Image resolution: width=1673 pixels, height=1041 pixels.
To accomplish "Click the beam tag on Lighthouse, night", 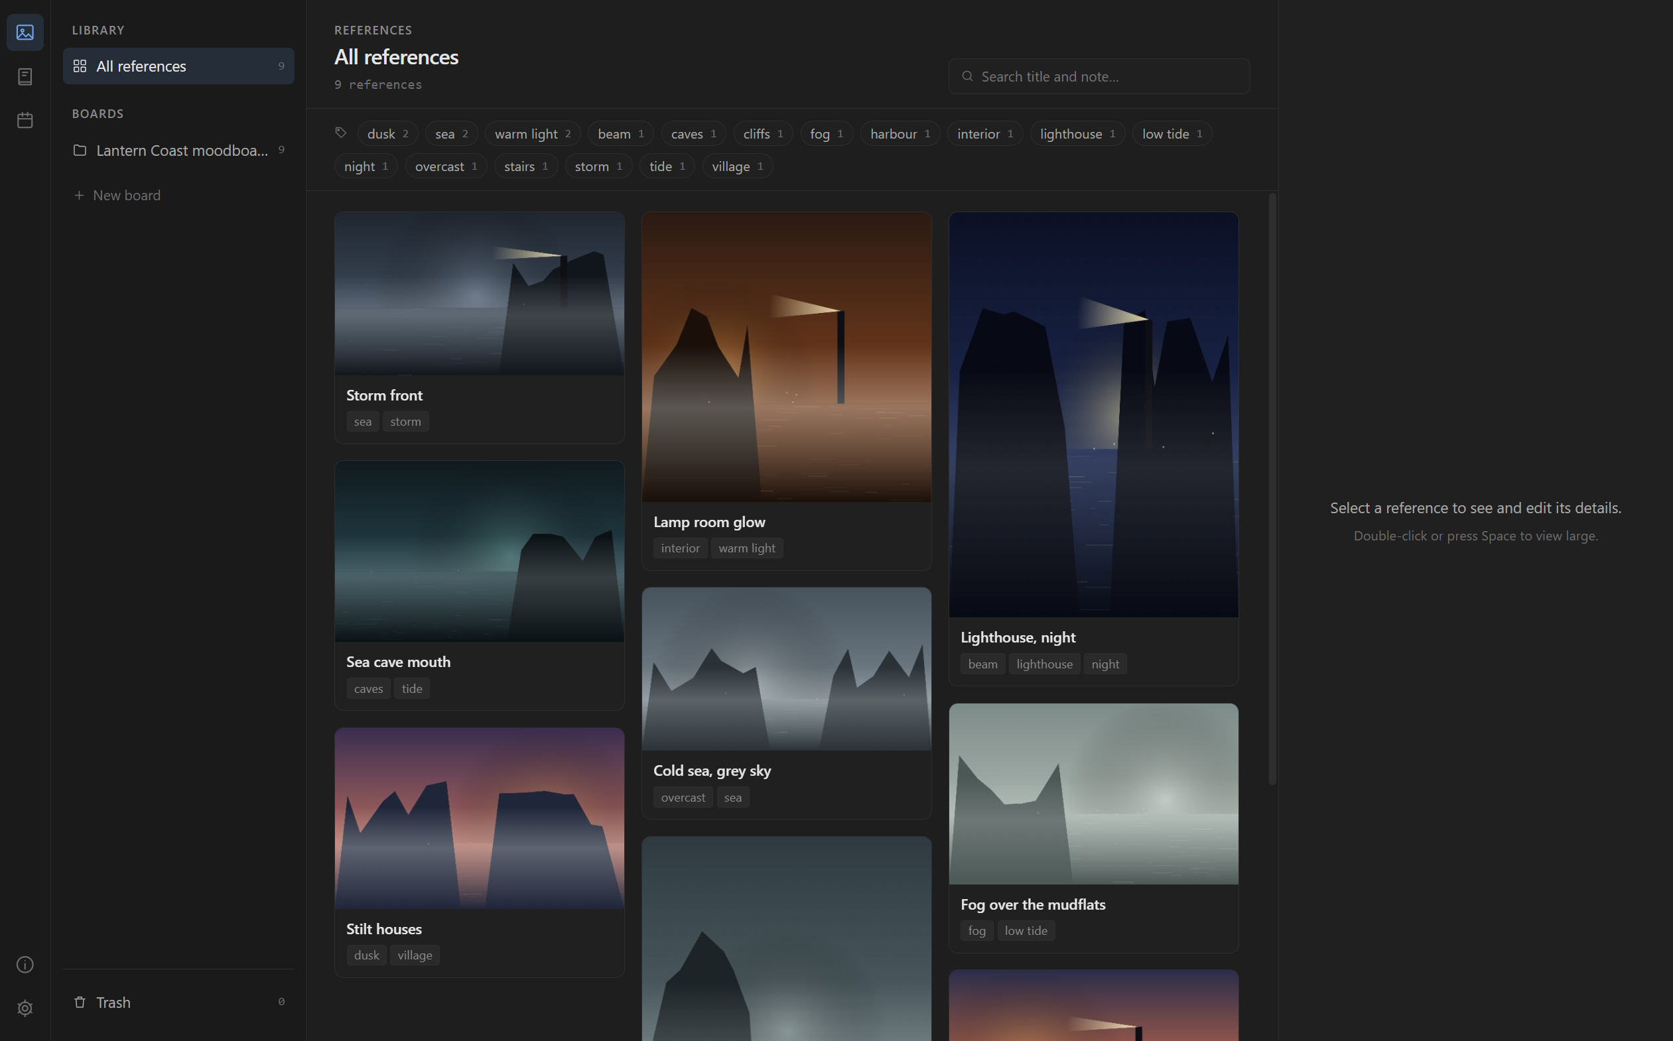I will [982, 664].
